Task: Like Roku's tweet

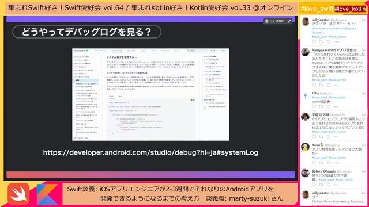Action: tap(329, 163)
